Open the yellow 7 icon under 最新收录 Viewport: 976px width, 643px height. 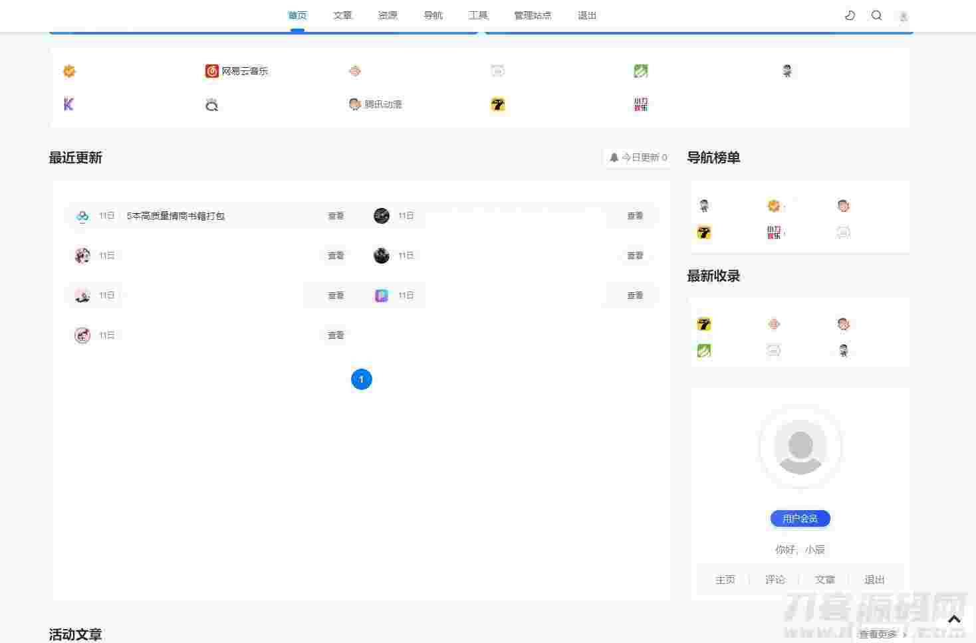pyautogui.click(x=704, y=324)
